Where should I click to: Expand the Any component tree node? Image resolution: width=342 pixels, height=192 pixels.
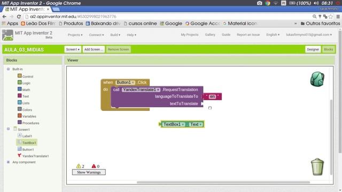click(x=9, y=162)
